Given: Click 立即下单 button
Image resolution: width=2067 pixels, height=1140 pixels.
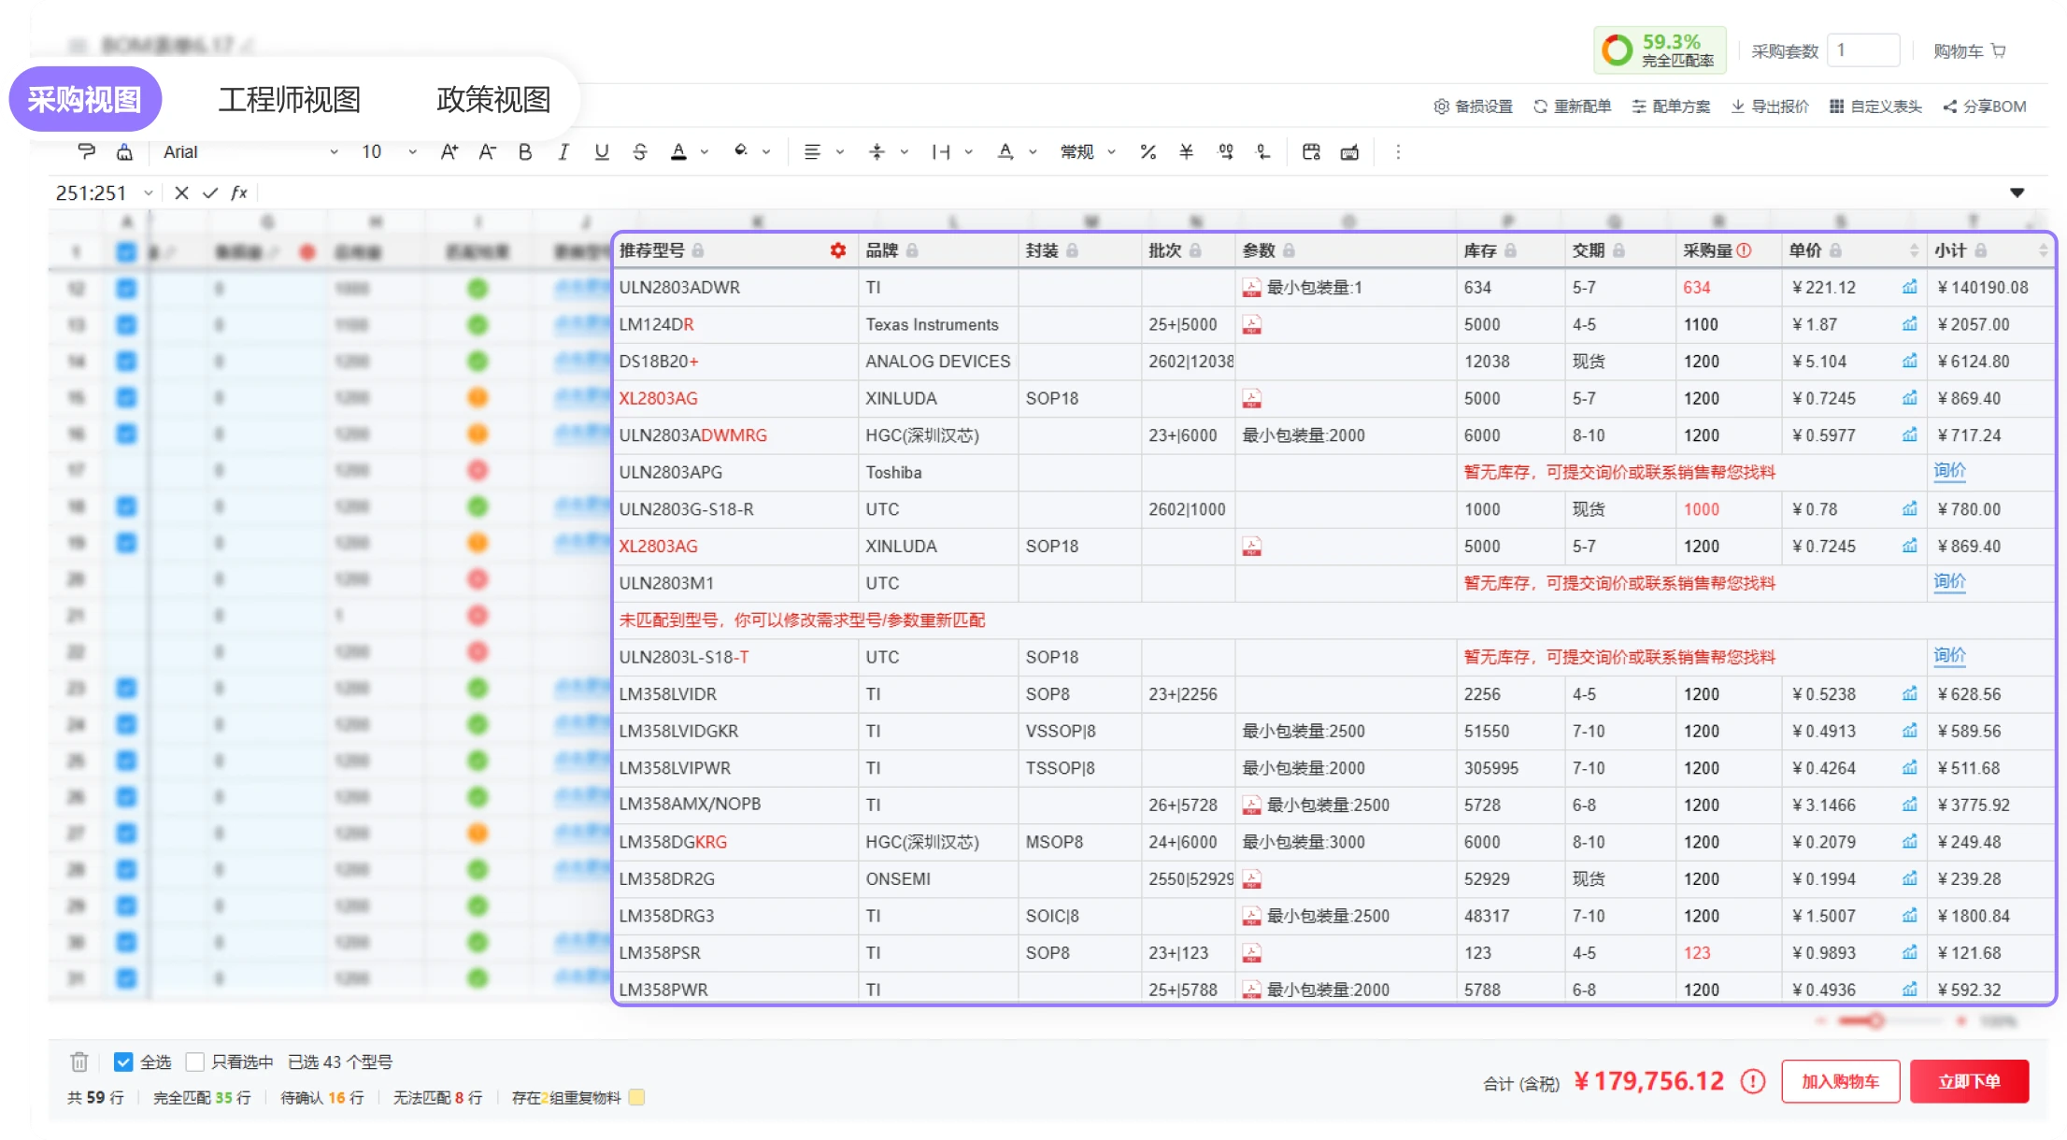Looking at the screenshot, I should tap(1970, 1081).
